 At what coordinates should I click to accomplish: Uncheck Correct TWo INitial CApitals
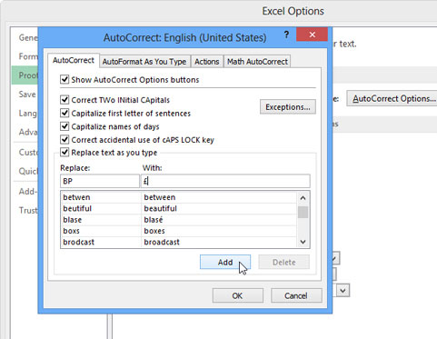pyautogui.click(x=65, y=100)
